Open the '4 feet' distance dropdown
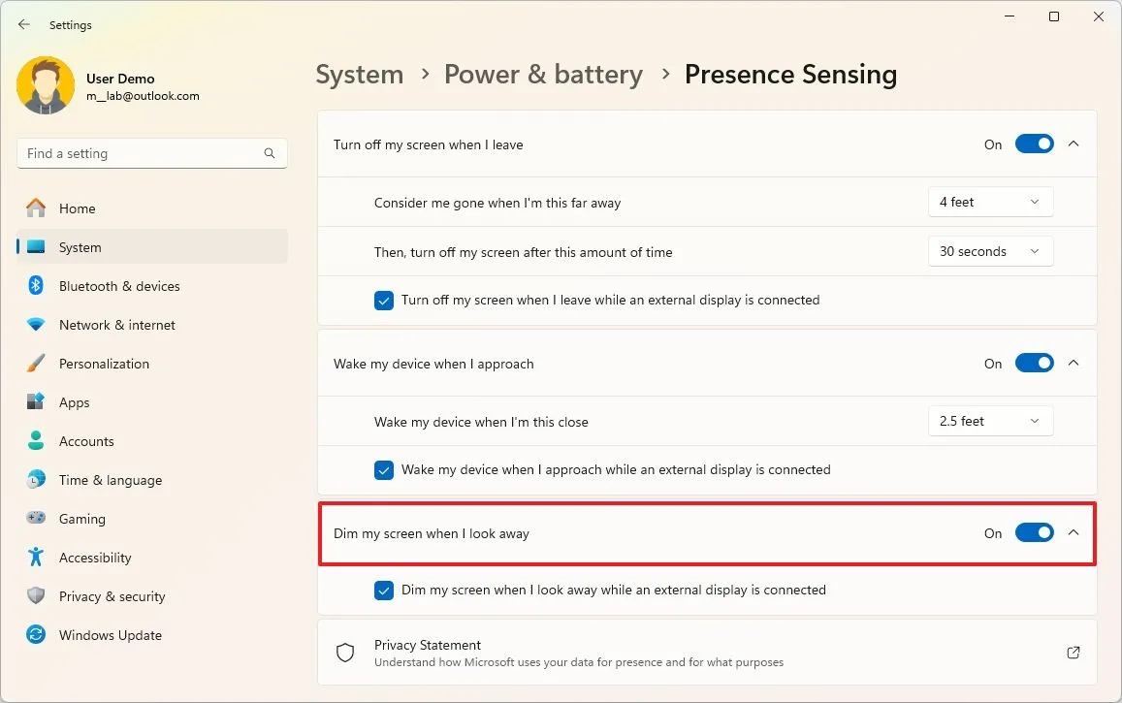1122x703 pixels. (x=990, y=202)
